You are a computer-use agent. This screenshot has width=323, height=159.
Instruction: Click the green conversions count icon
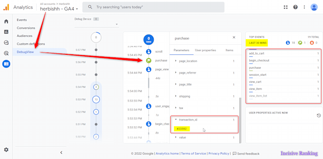pos(300,43)
